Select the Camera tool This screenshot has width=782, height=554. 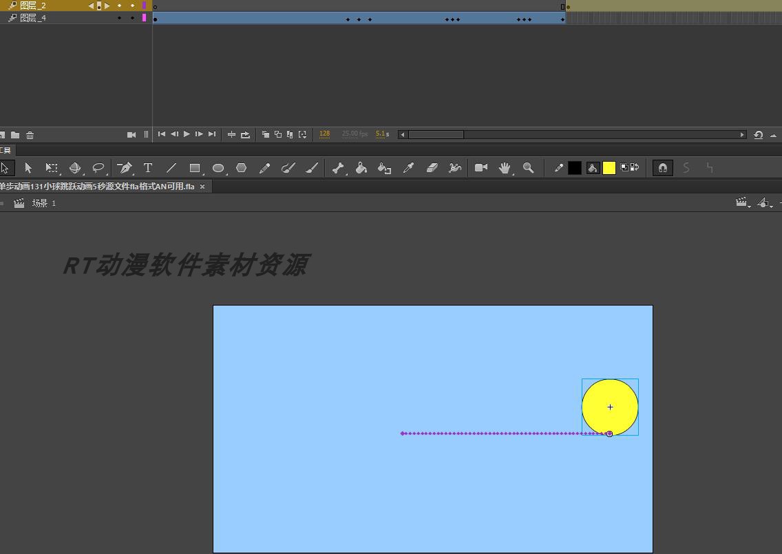[x=480, y=168]
